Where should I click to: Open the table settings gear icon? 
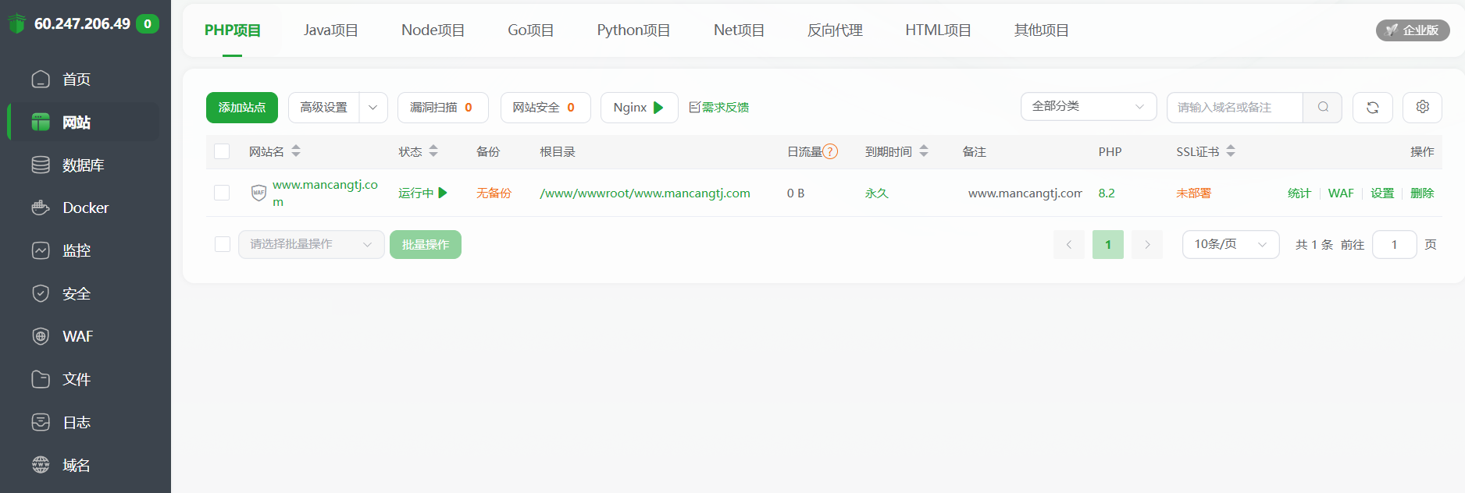tap(1422, 108)
